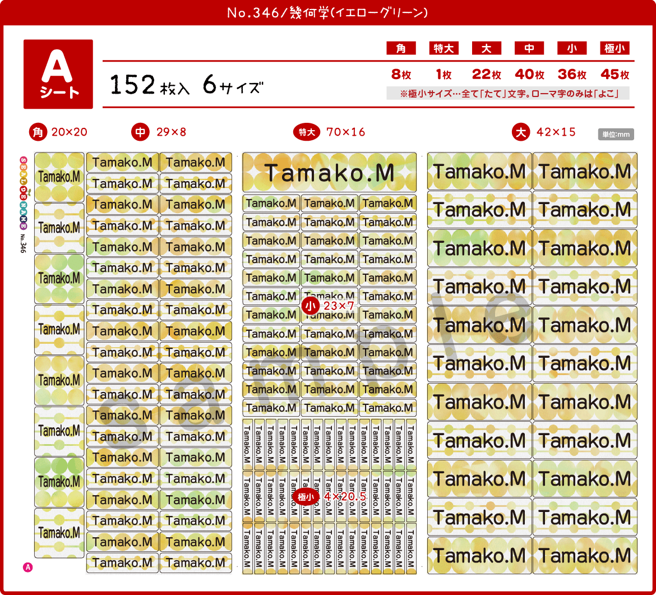
Task: Click the 40枚 count
Action: click(x=529, y=75)
